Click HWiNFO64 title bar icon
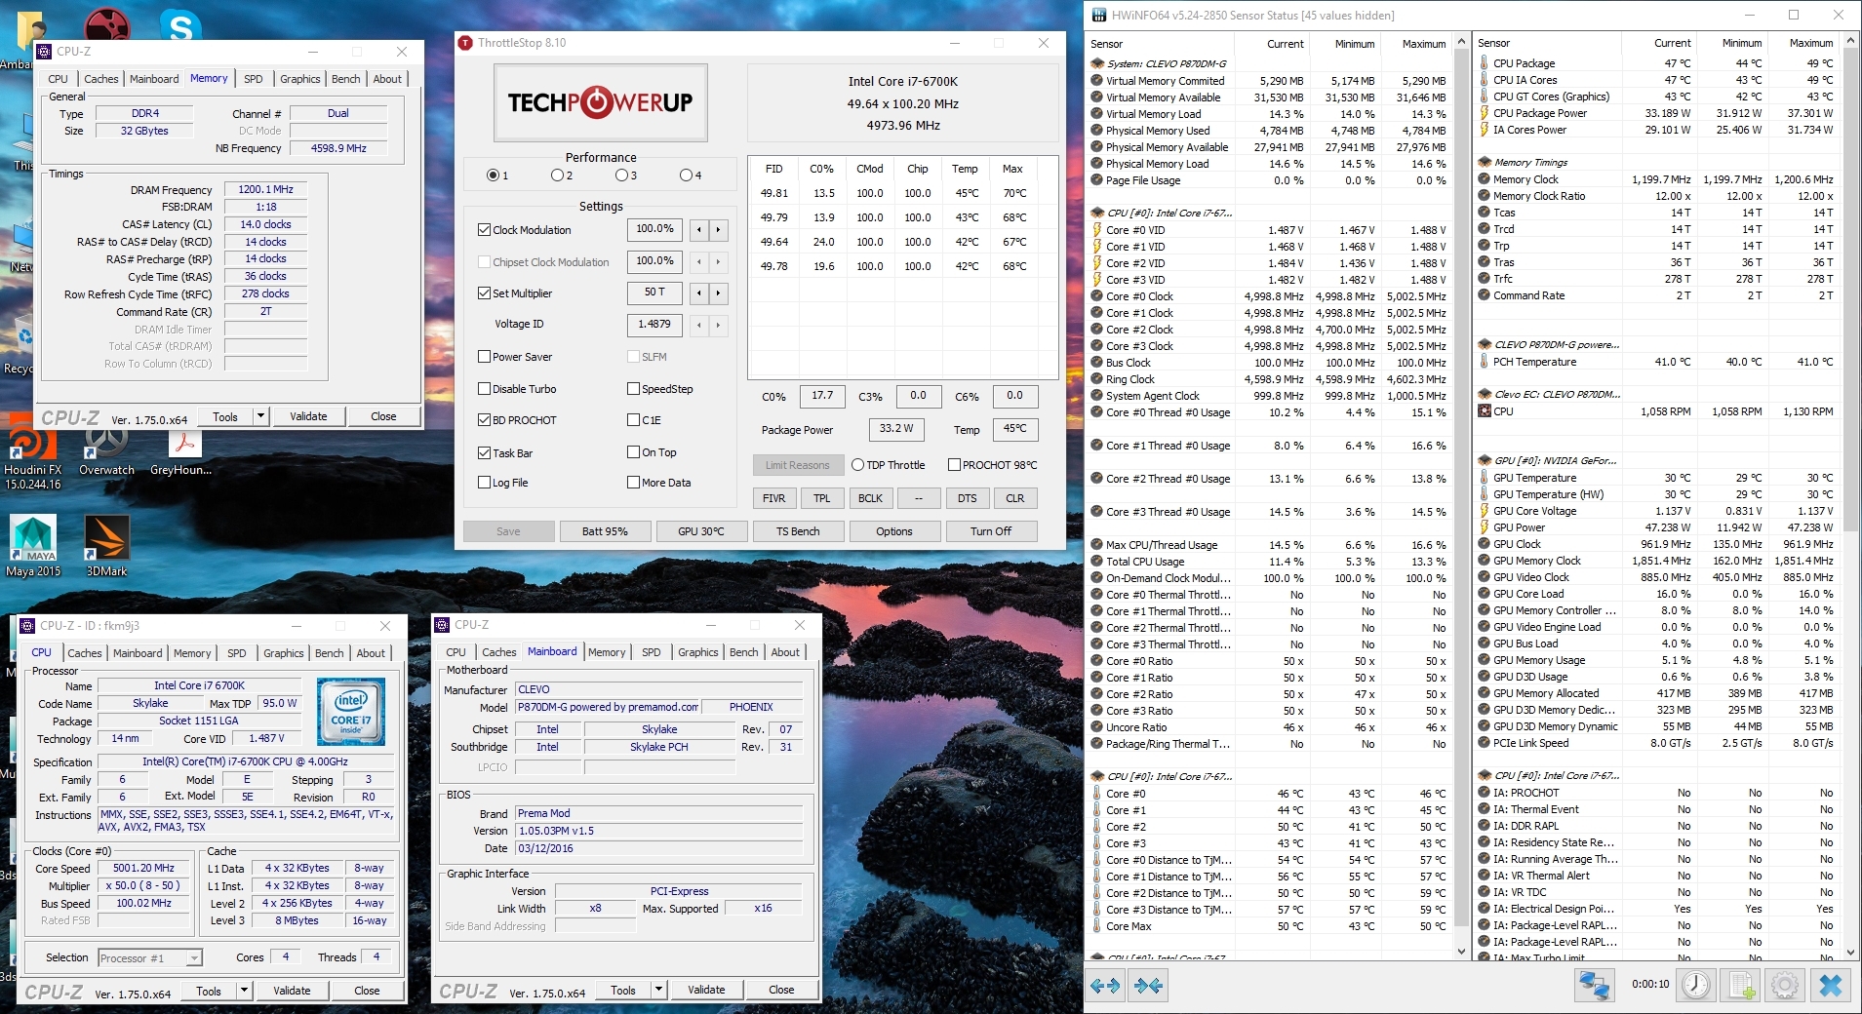 point(1099,15)
